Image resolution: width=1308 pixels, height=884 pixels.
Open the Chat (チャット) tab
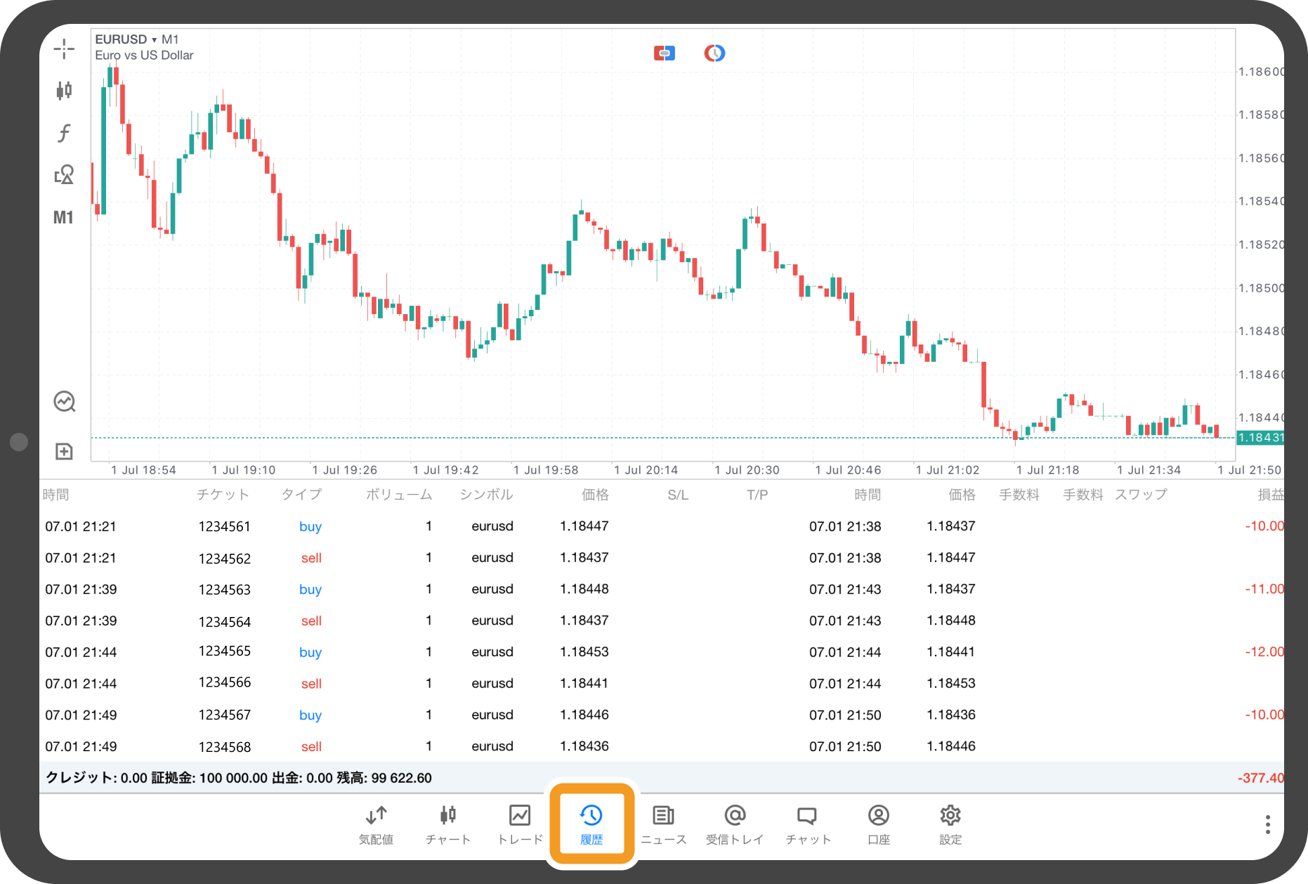(x=807, y=824)
